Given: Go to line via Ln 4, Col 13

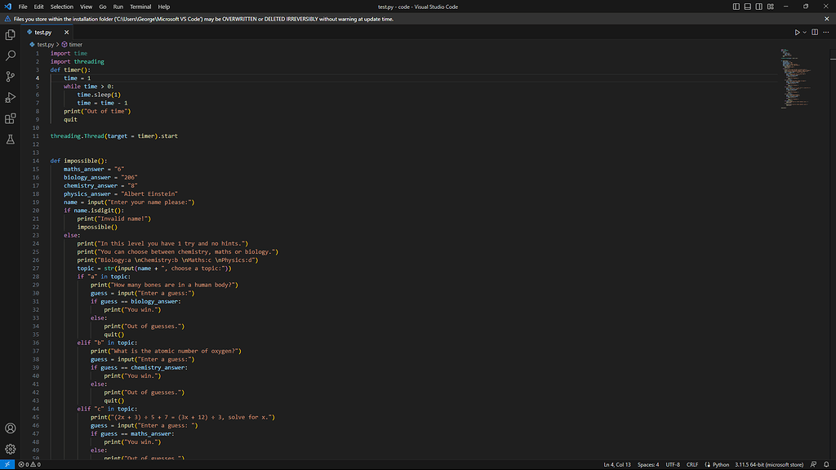Looking at the screenshot, I should tap(617, 464).
